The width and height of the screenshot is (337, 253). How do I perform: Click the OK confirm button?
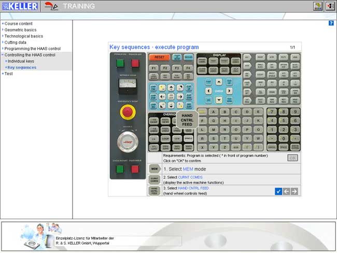(x=292, y=158)
